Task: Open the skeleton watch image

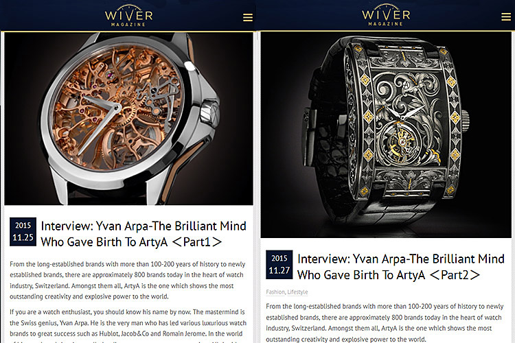Action: click(128, 119)
